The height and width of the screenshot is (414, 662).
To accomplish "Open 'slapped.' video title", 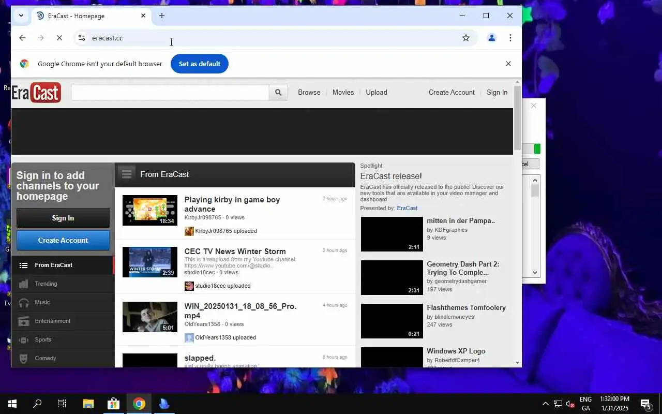I will click(200, 358).
